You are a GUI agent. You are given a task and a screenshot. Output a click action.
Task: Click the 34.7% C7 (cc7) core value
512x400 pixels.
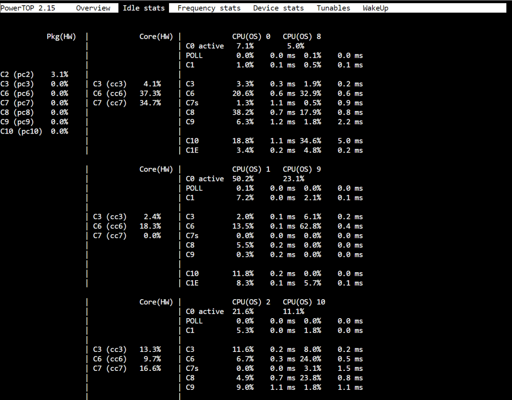point(150,103)
